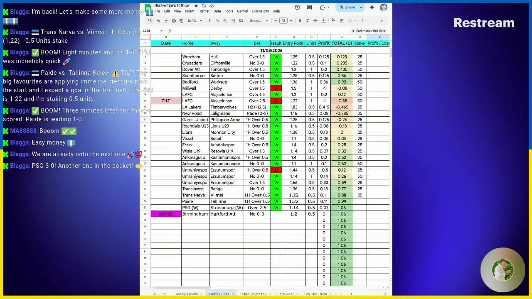The height and width of the screenshot is (299, 532).
Task: Select the TILT cell in Date column
Action: 166,101
